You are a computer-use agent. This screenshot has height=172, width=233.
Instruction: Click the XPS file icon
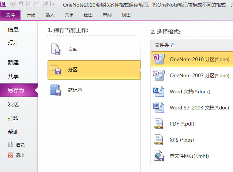159,139
